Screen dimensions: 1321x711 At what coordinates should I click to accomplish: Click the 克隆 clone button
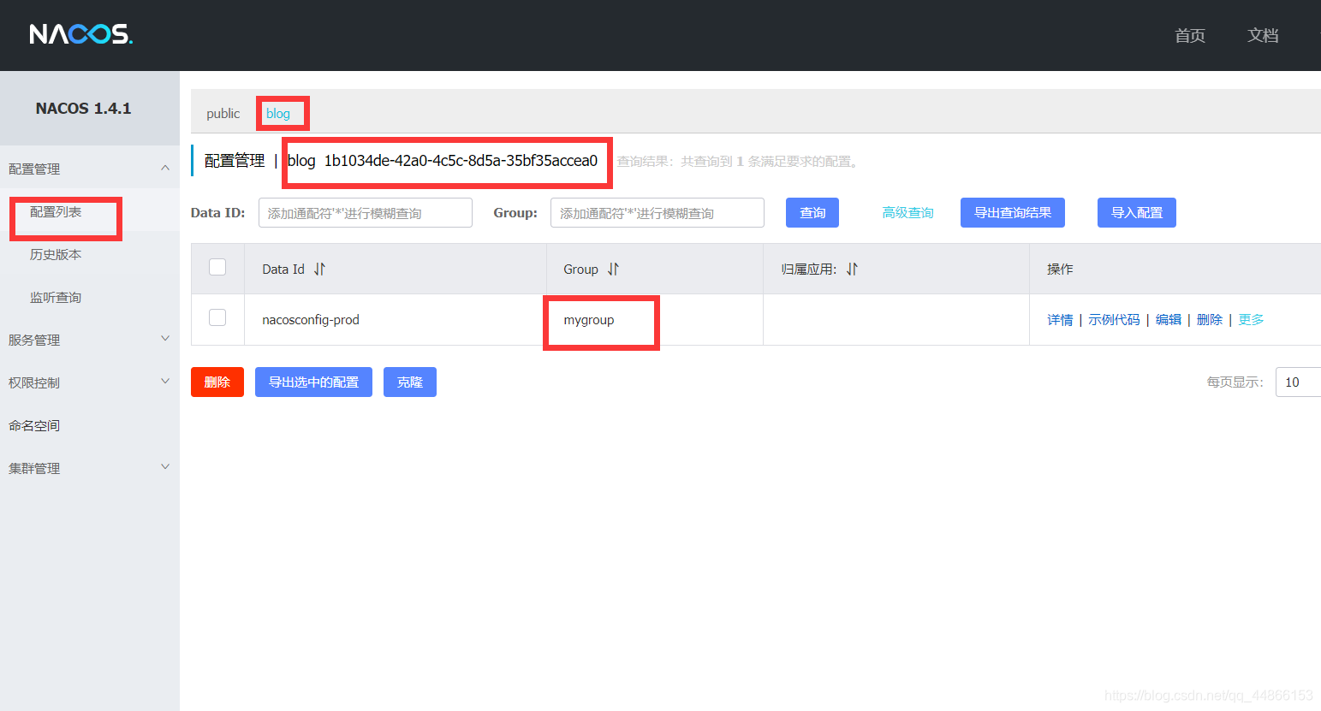click(410, 382)
